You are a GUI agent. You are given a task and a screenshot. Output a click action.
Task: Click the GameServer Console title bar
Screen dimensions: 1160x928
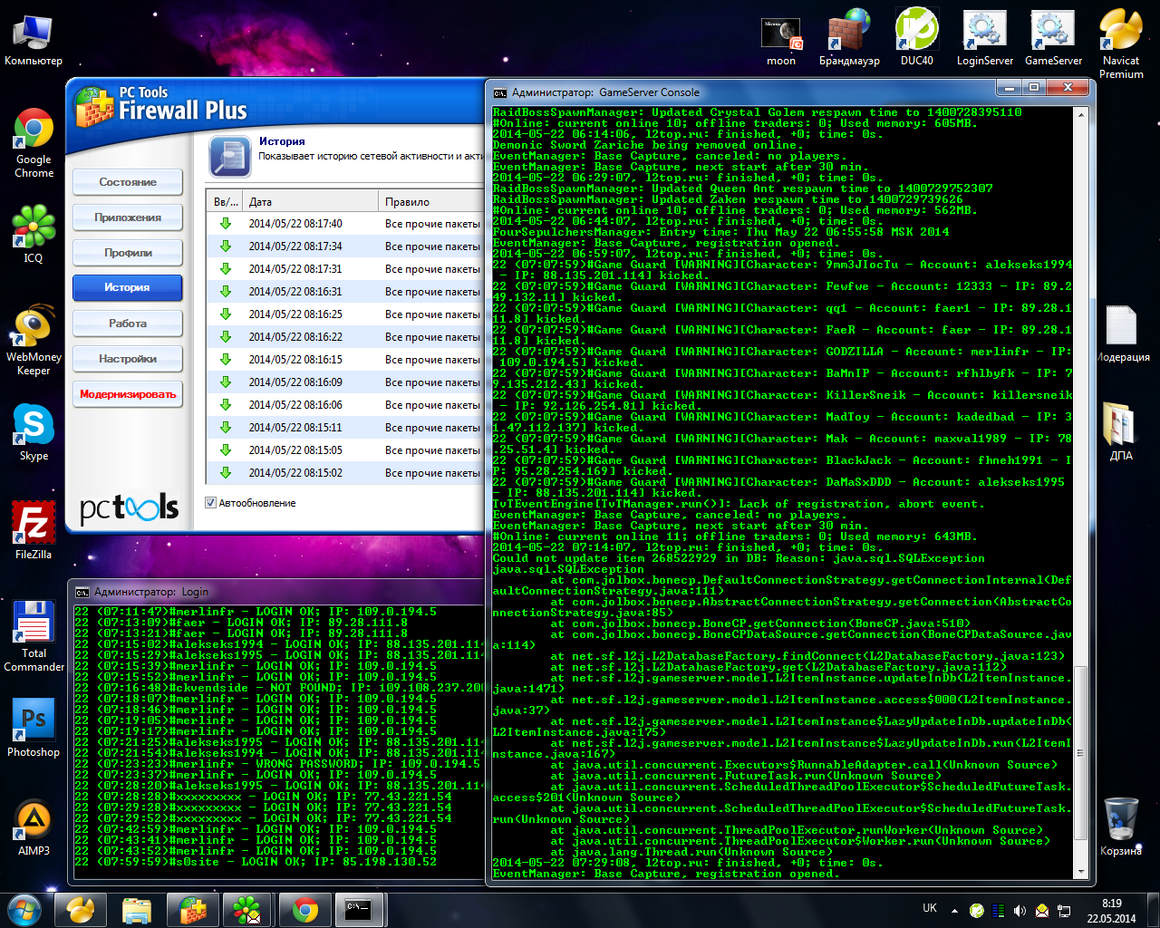(x=743, y=92)
